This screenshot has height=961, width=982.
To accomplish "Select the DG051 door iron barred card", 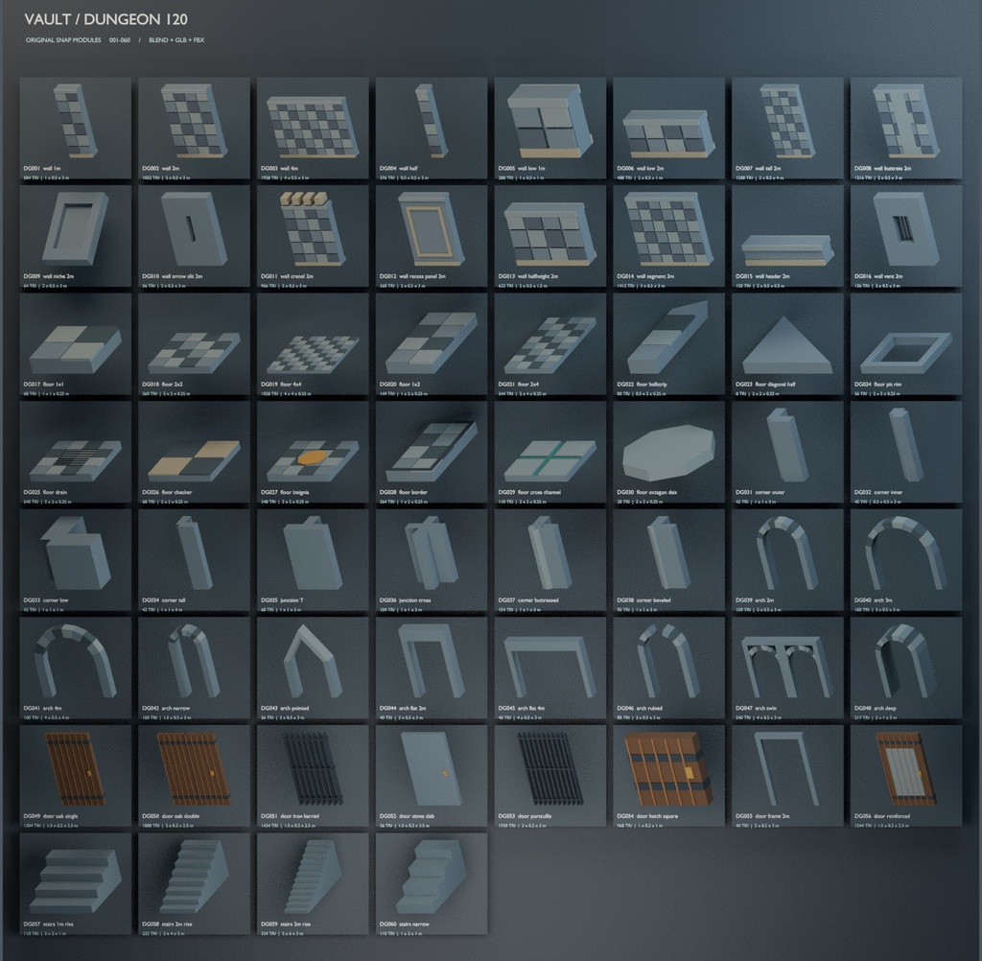I will [x=314, y=777].
